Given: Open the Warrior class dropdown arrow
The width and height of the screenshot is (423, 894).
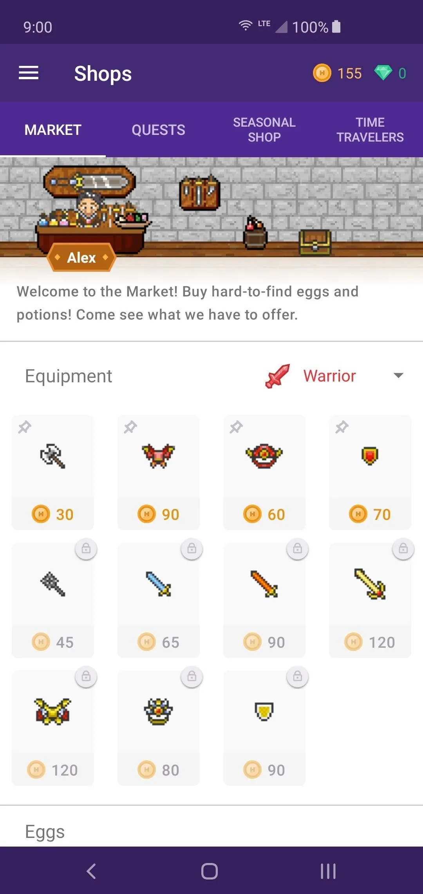Looking at the screenshot, I should coord(398,376).
